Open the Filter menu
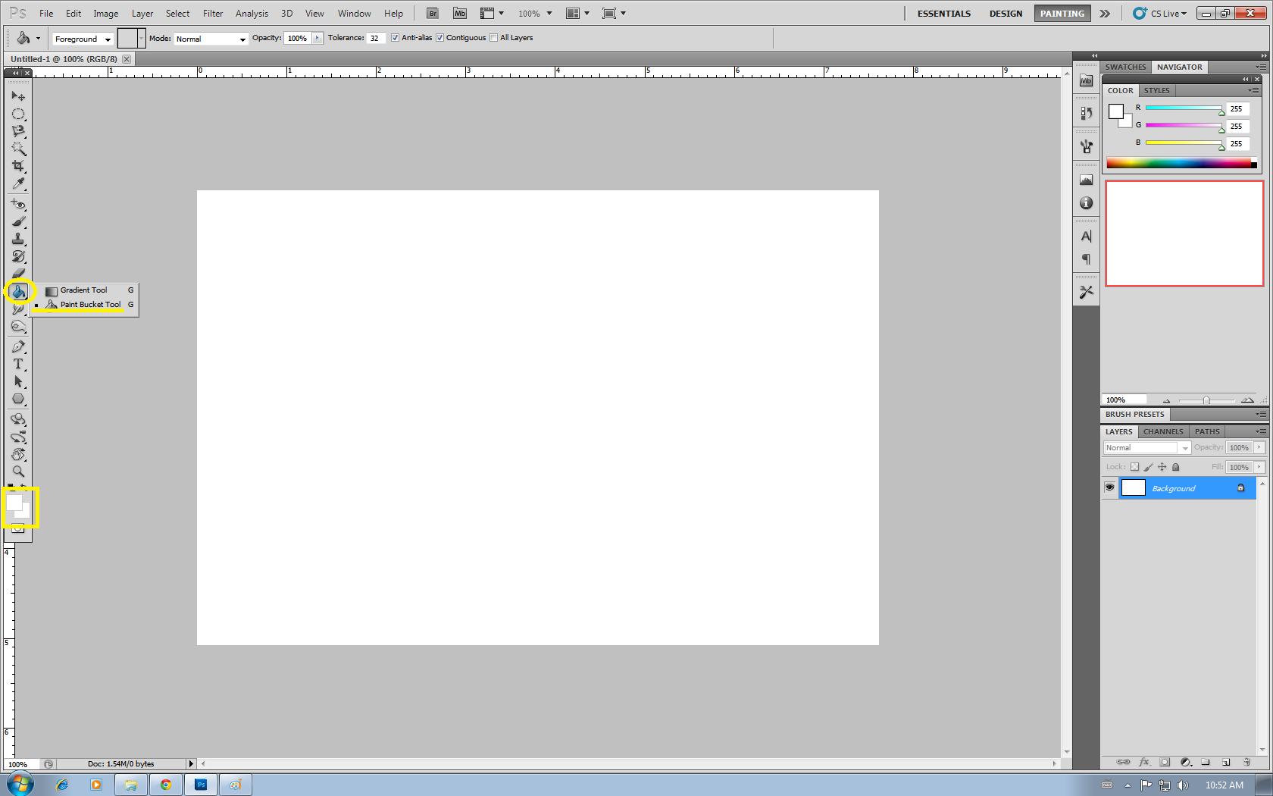The image size is (1273, 796). [213, 14]
